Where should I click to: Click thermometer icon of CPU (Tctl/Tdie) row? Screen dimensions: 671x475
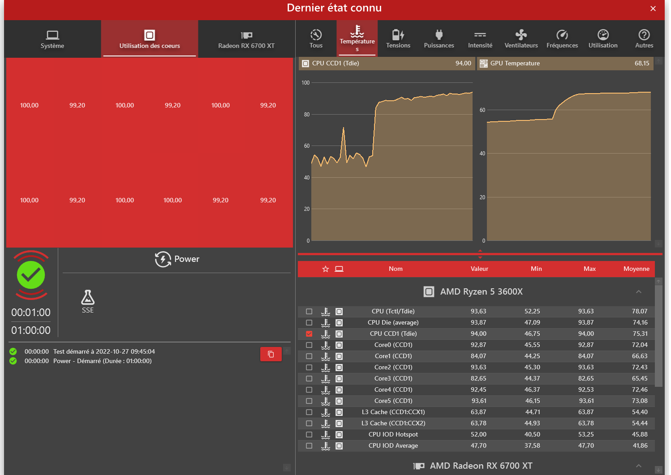coord(326,312)
